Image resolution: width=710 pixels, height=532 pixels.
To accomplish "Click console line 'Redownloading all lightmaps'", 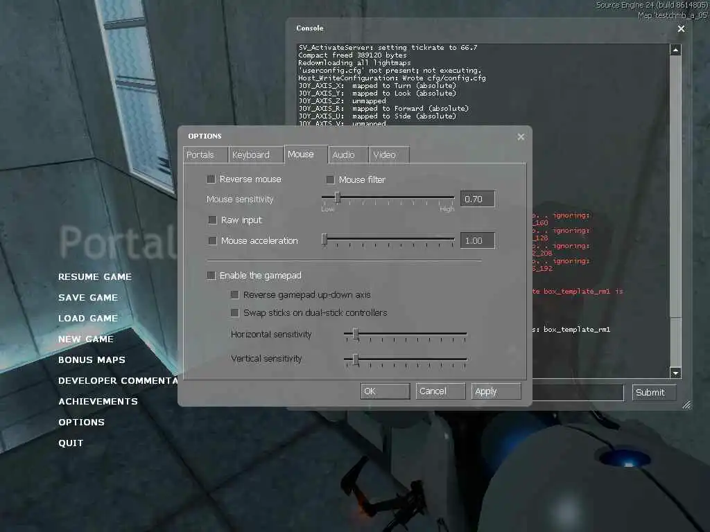I will point(354,63).
